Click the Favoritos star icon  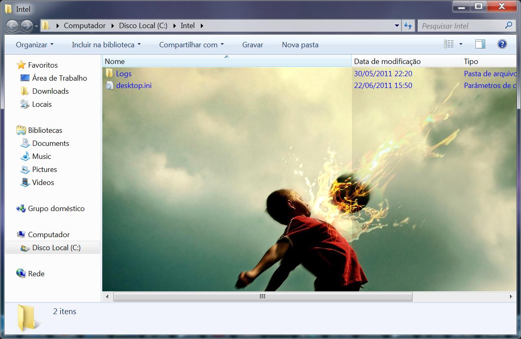click(x=21, y=65)
